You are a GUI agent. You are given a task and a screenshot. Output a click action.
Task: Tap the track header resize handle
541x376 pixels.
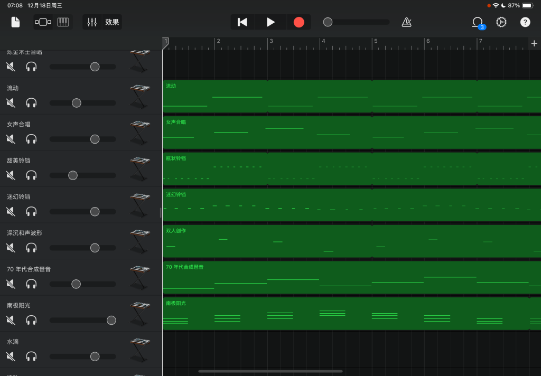(161, 213)
